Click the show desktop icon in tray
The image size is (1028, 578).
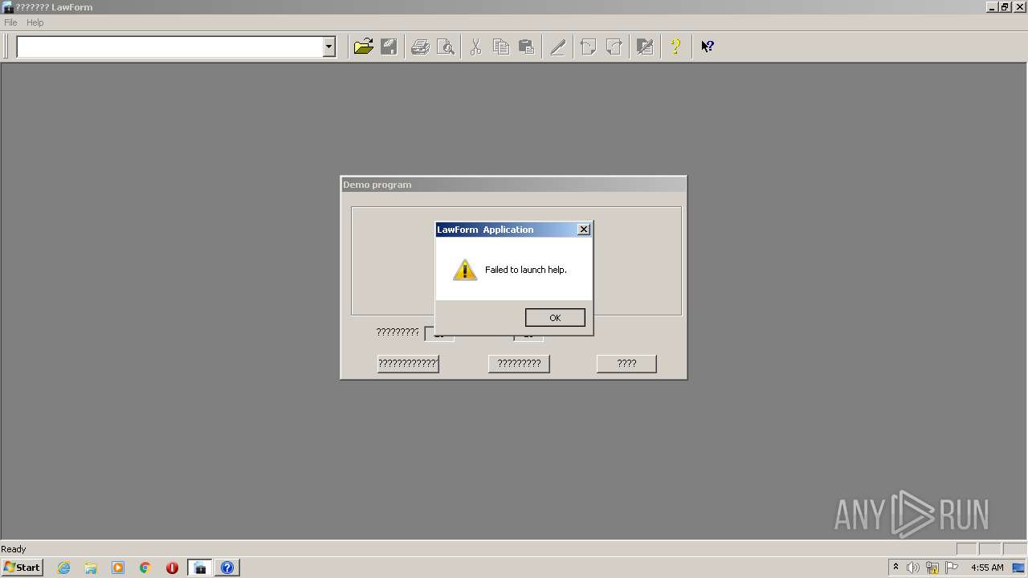1019,568
